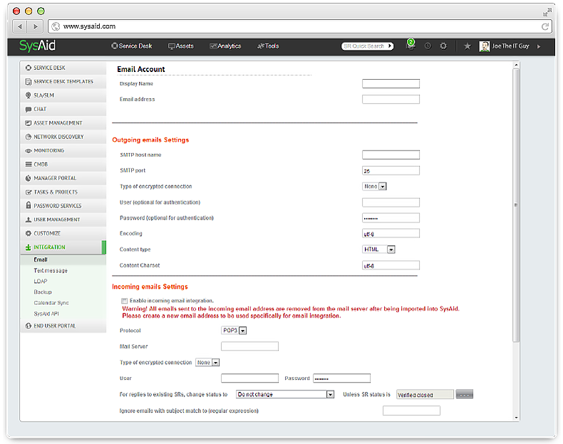Select Text message under Integration
The image size is (563, 444).
coord(51,271)
